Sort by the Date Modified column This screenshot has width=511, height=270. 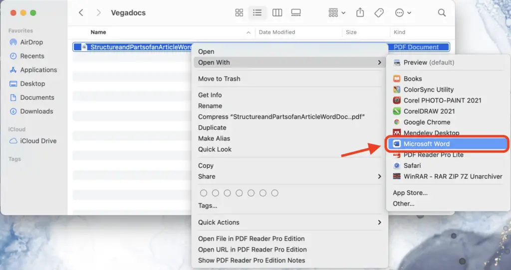click(277, 32)
